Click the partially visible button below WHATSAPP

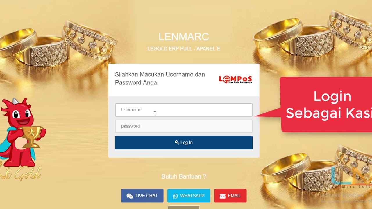(x=184, y=207)
